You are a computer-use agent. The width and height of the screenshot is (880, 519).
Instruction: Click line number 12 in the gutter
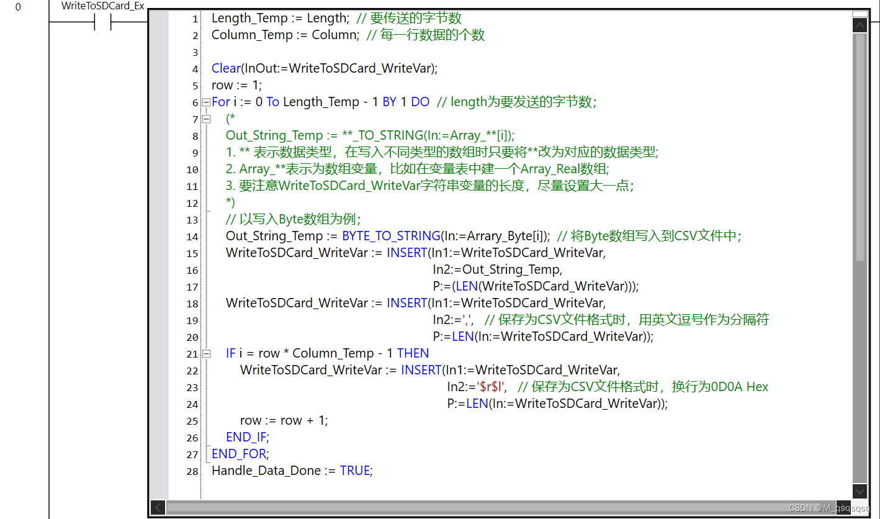coord(193,204)
